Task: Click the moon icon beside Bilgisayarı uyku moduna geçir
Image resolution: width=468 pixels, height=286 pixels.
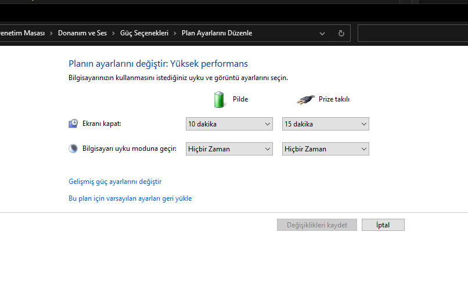Action: (x=73, y=149)
